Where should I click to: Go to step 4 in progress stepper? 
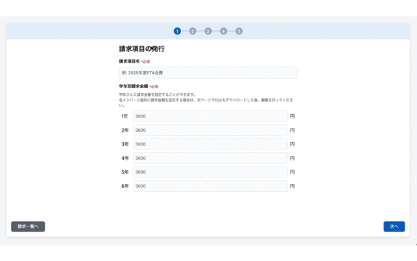pyautogui.click(x=223, y=31)
